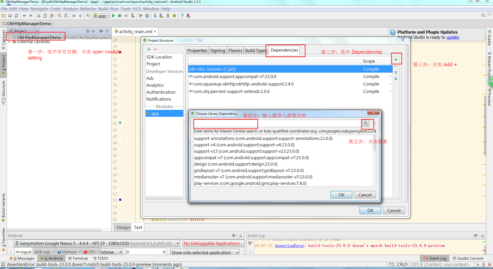Open the Build menu

coord(103,9)
